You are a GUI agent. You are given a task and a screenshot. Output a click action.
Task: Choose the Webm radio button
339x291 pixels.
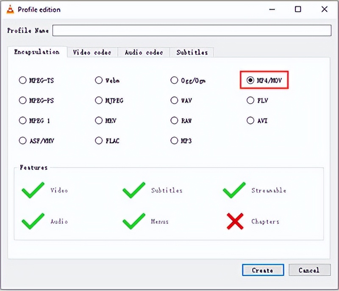99,80
